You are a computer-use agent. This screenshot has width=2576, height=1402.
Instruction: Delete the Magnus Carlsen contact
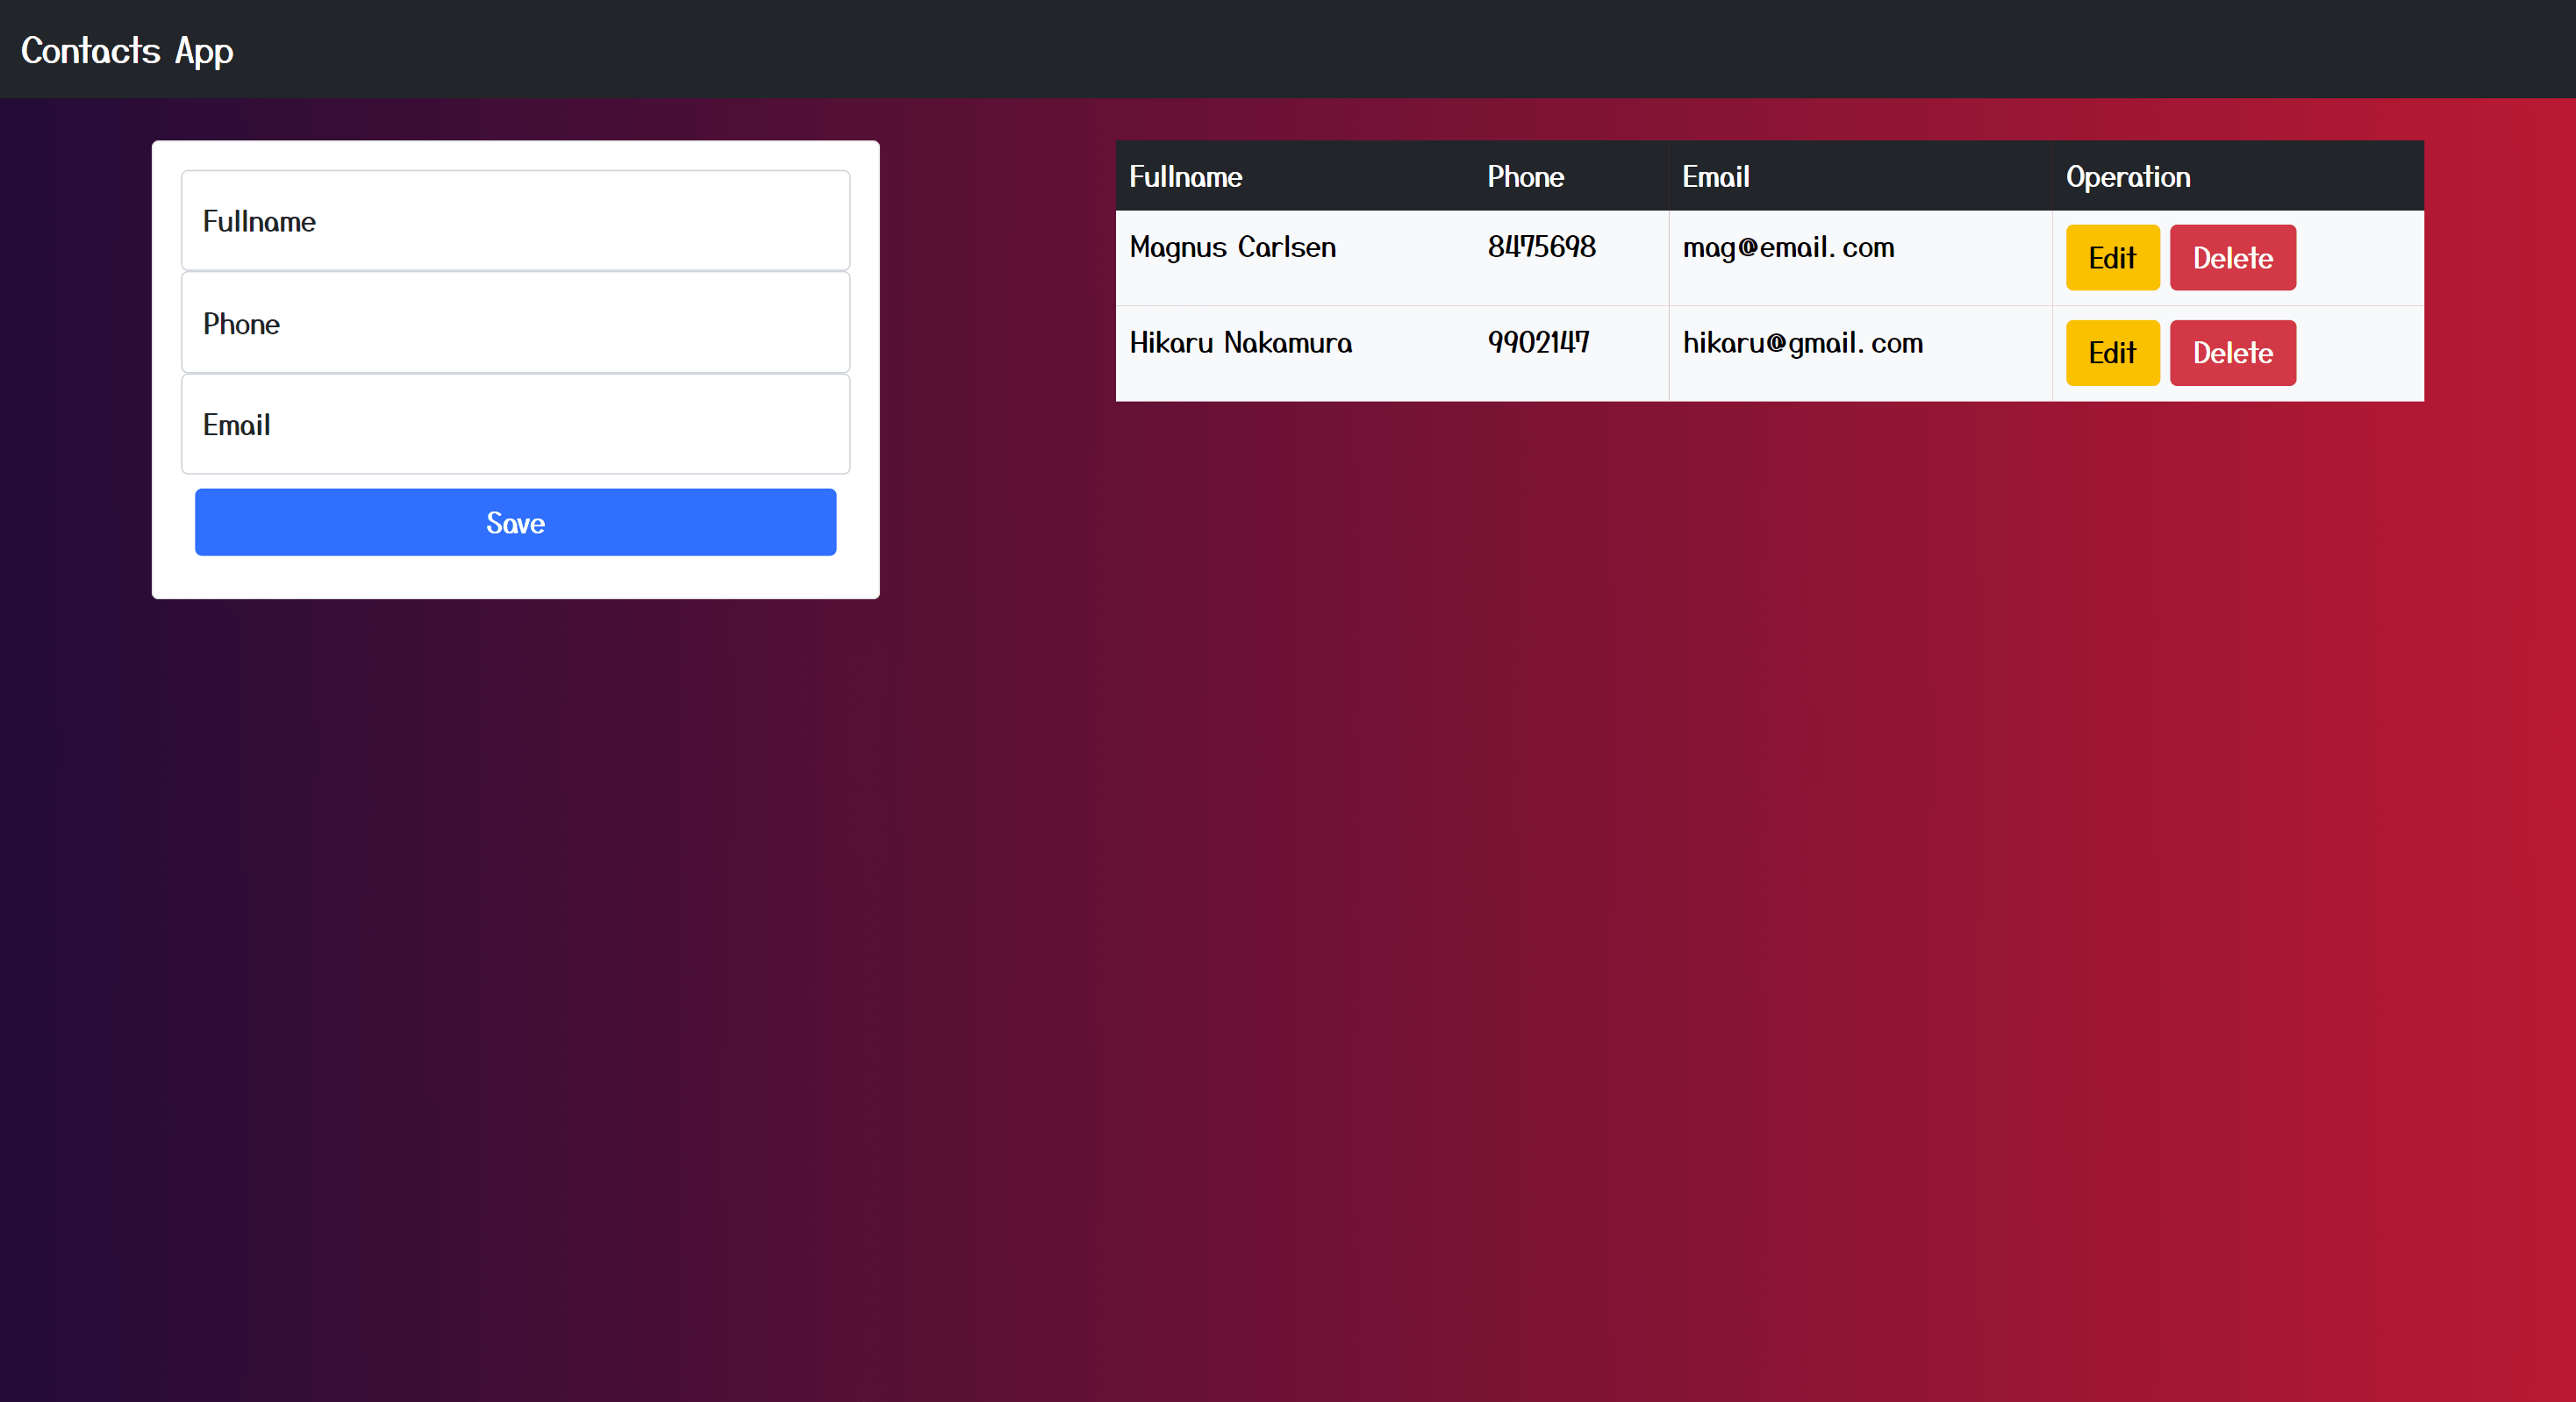click(2232, 257)
